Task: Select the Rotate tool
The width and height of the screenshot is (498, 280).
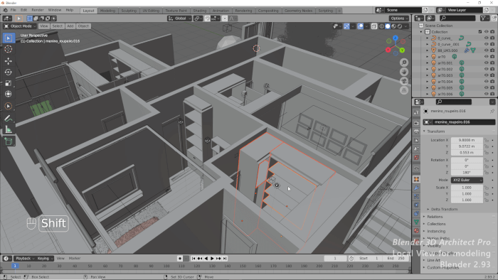Action: (x=9, y=72)
